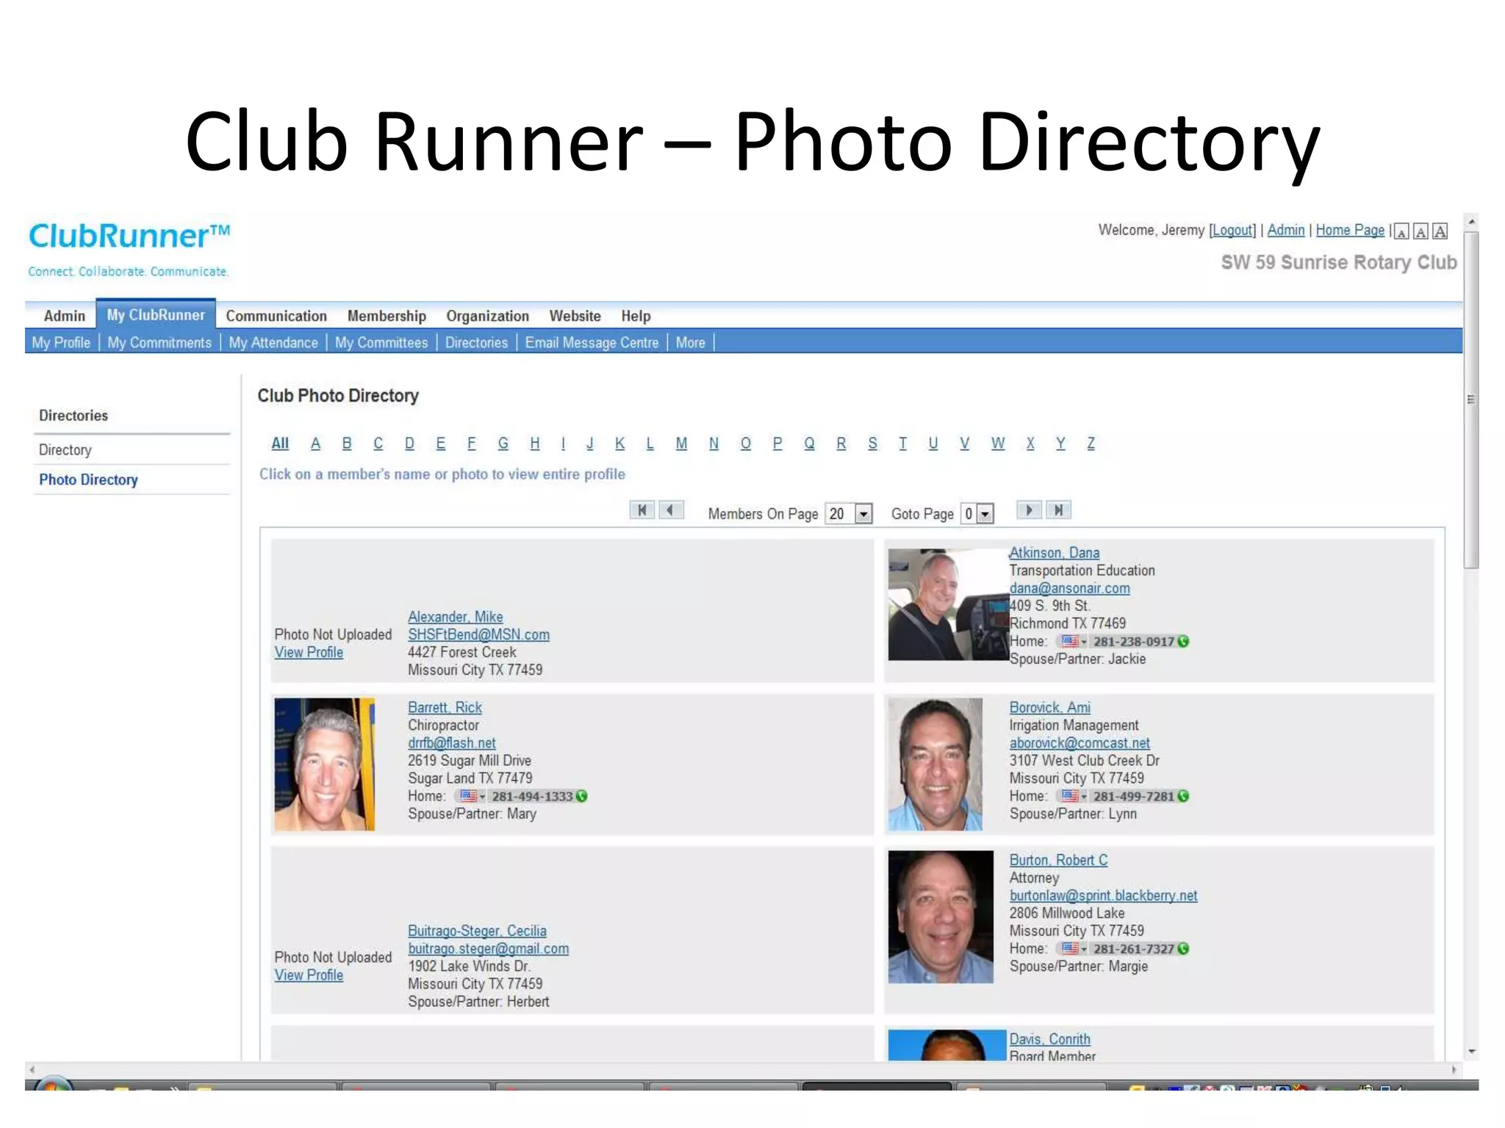The image size is (1505, 1128).
Task: Open the Admin tab
Action: tap(65, 316)
